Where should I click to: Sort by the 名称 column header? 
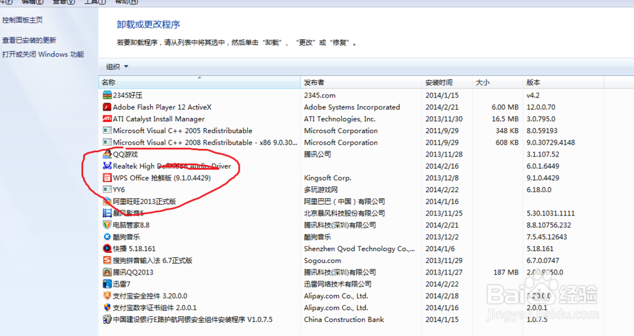pos(199,82)
